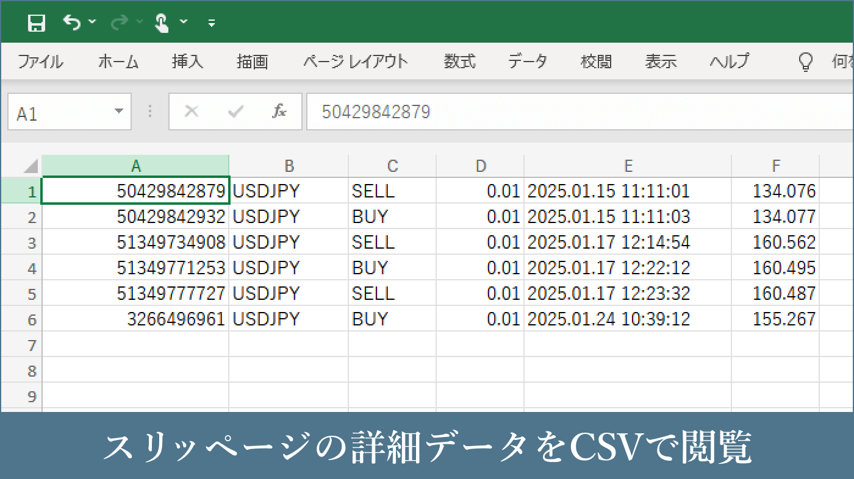Open the Touch/Mouse mode dropdown arrow

coord(184,22)
